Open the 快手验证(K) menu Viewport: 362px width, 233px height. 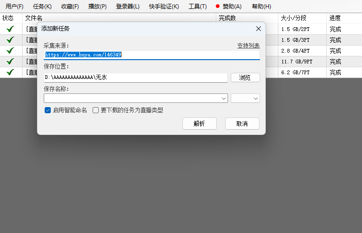click(x=164, y=7)
